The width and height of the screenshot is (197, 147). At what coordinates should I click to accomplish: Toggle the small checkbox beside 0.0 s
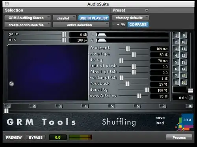pos(191,97)
